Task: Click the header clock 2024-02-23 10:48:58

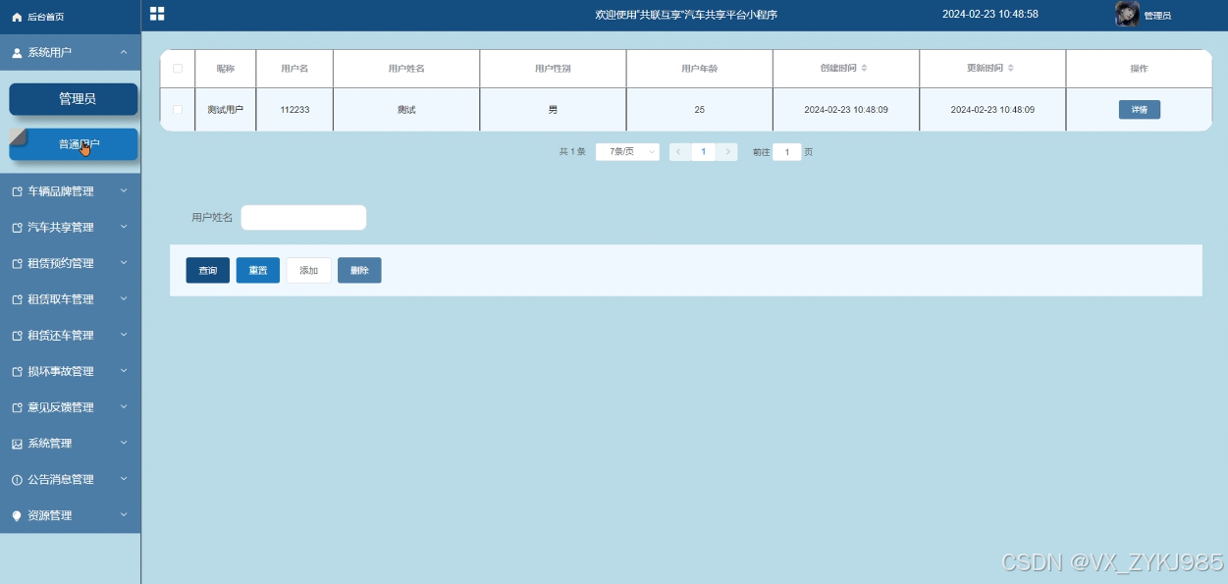Action: coord(990,14)
